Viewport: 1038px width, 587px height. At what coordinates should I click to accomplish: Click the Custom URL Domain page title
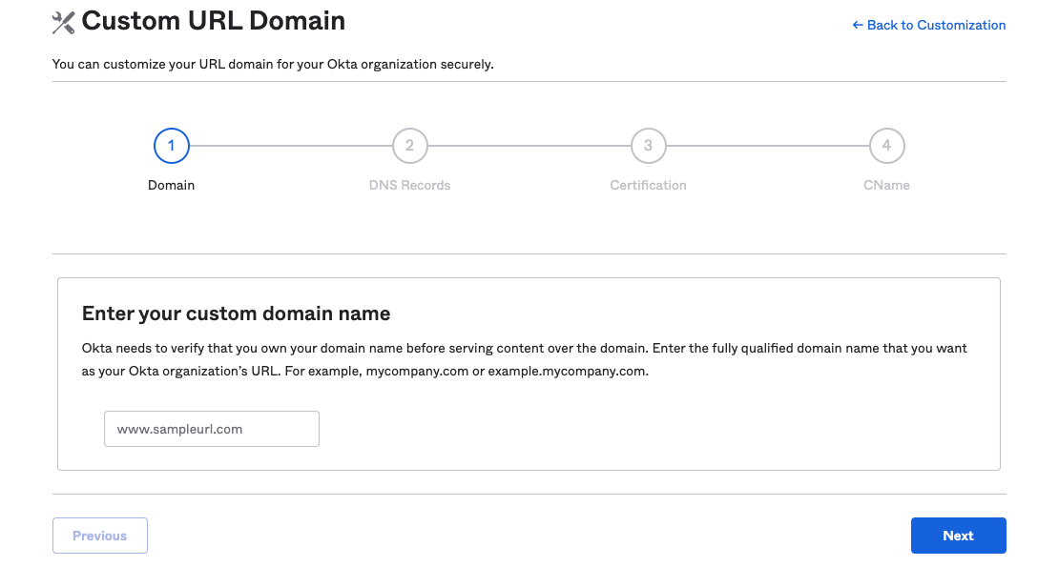pyautogui.click(x=213, y=21)
